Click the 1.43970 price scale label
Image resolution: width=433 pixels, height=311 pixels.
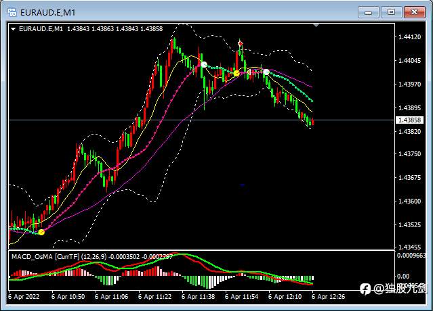tap(410, 85)
